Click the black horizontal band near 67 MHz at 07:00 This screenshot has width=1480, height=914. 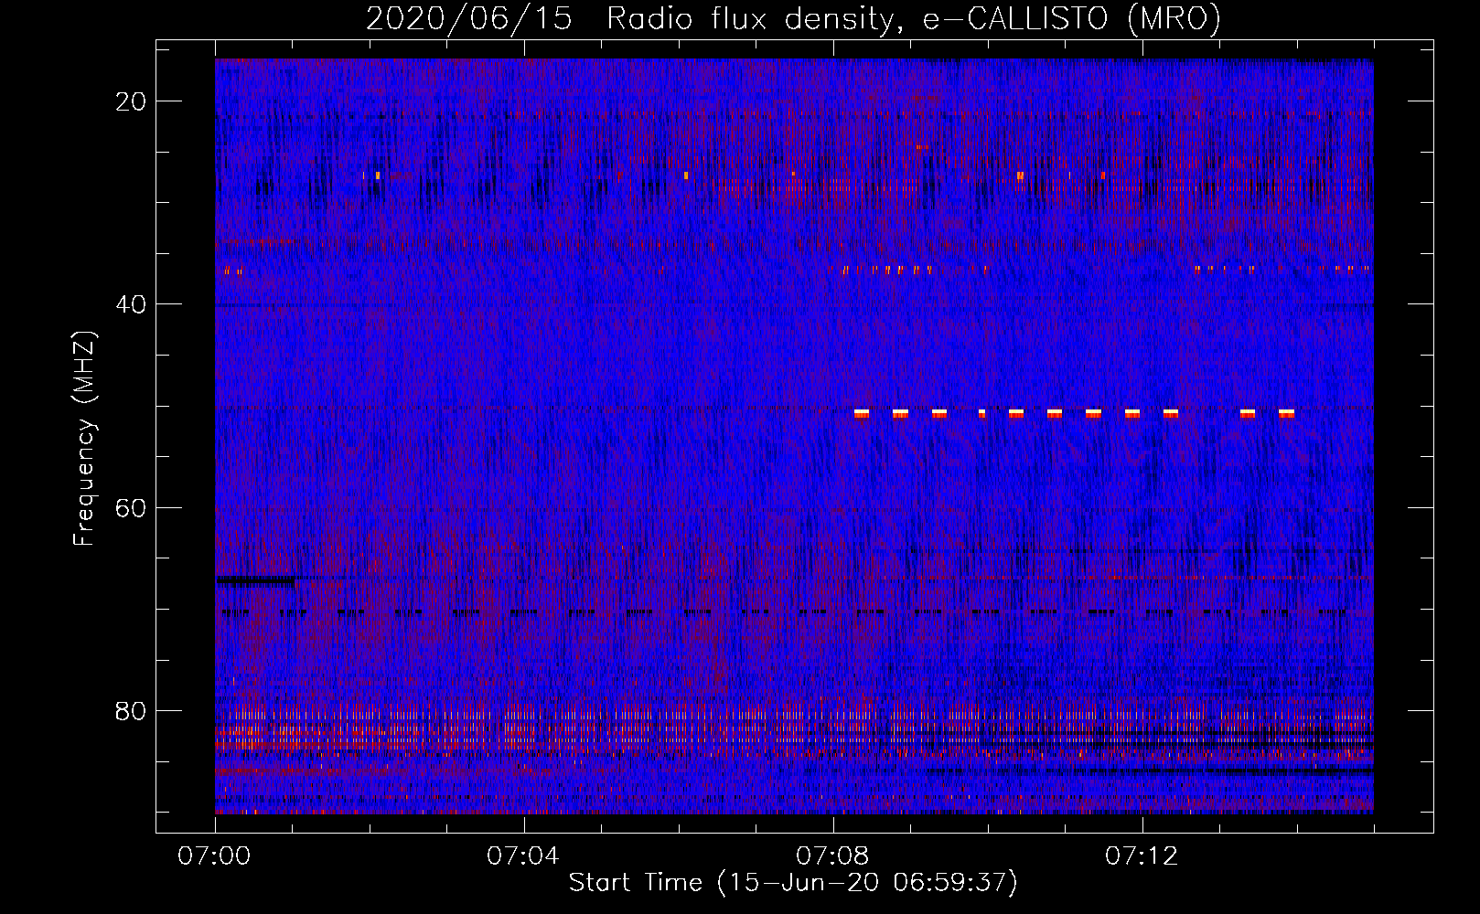point(256,580)
